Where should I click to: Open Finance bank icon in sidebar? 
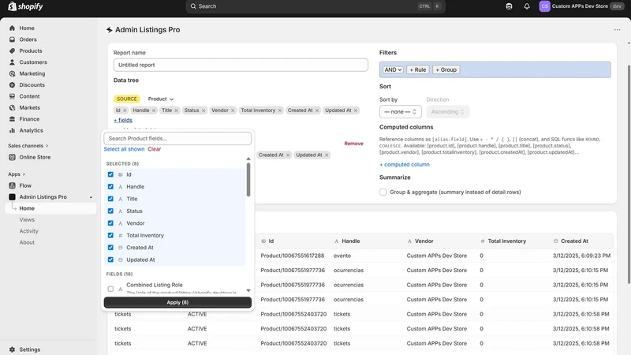coord(12,119)
